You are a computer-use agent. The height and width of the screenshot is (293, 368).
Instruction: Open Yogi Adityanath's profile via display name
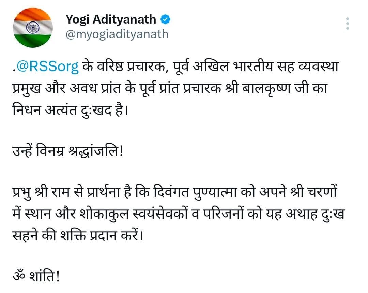pos(111,20)
